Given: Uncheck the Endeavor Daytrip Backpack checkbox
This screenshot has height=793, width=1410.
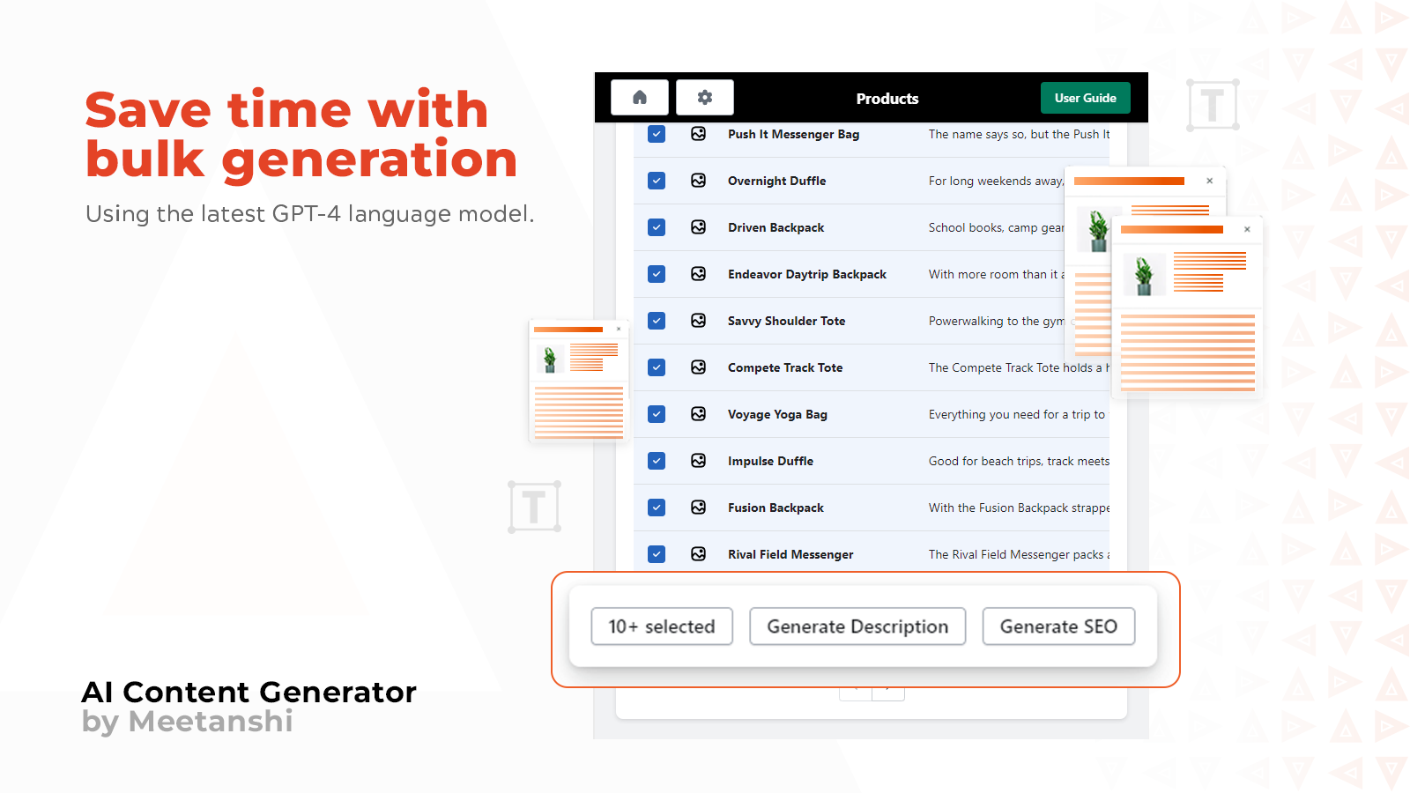Looking at the screenshot, I should [x=657, y=274].
